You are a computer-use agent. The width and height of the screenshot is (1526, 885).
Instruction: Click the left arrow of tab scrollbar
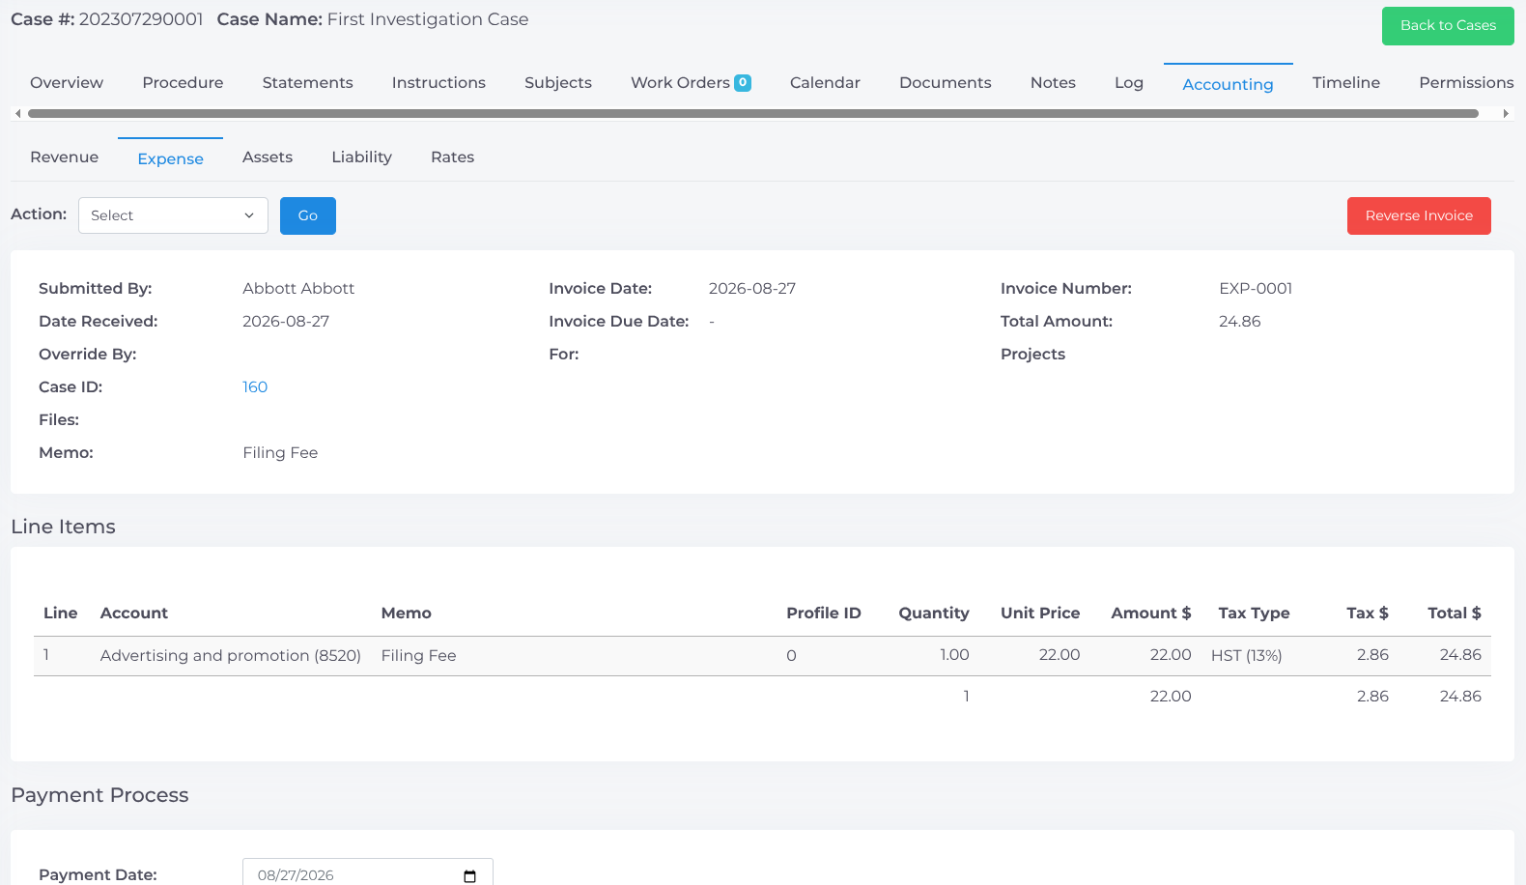coord(17,113)
